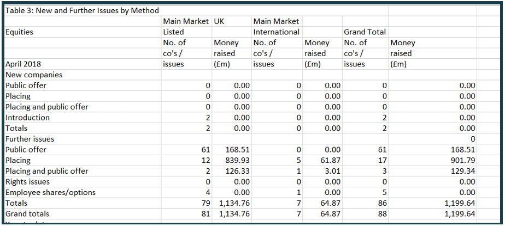Select the 'New companies' row label

(34, 75)
